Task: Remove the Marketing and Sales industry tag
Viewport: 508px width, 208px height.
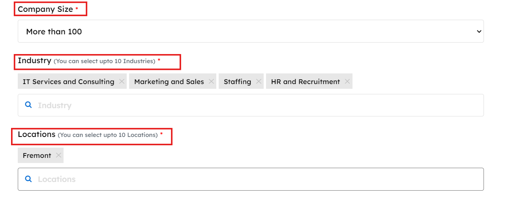Action: 211,81
